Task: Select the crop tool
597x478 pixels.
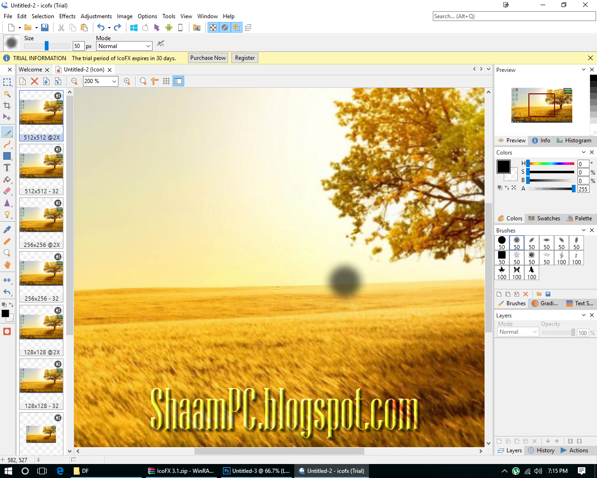Action: click(x=7, y=105)
